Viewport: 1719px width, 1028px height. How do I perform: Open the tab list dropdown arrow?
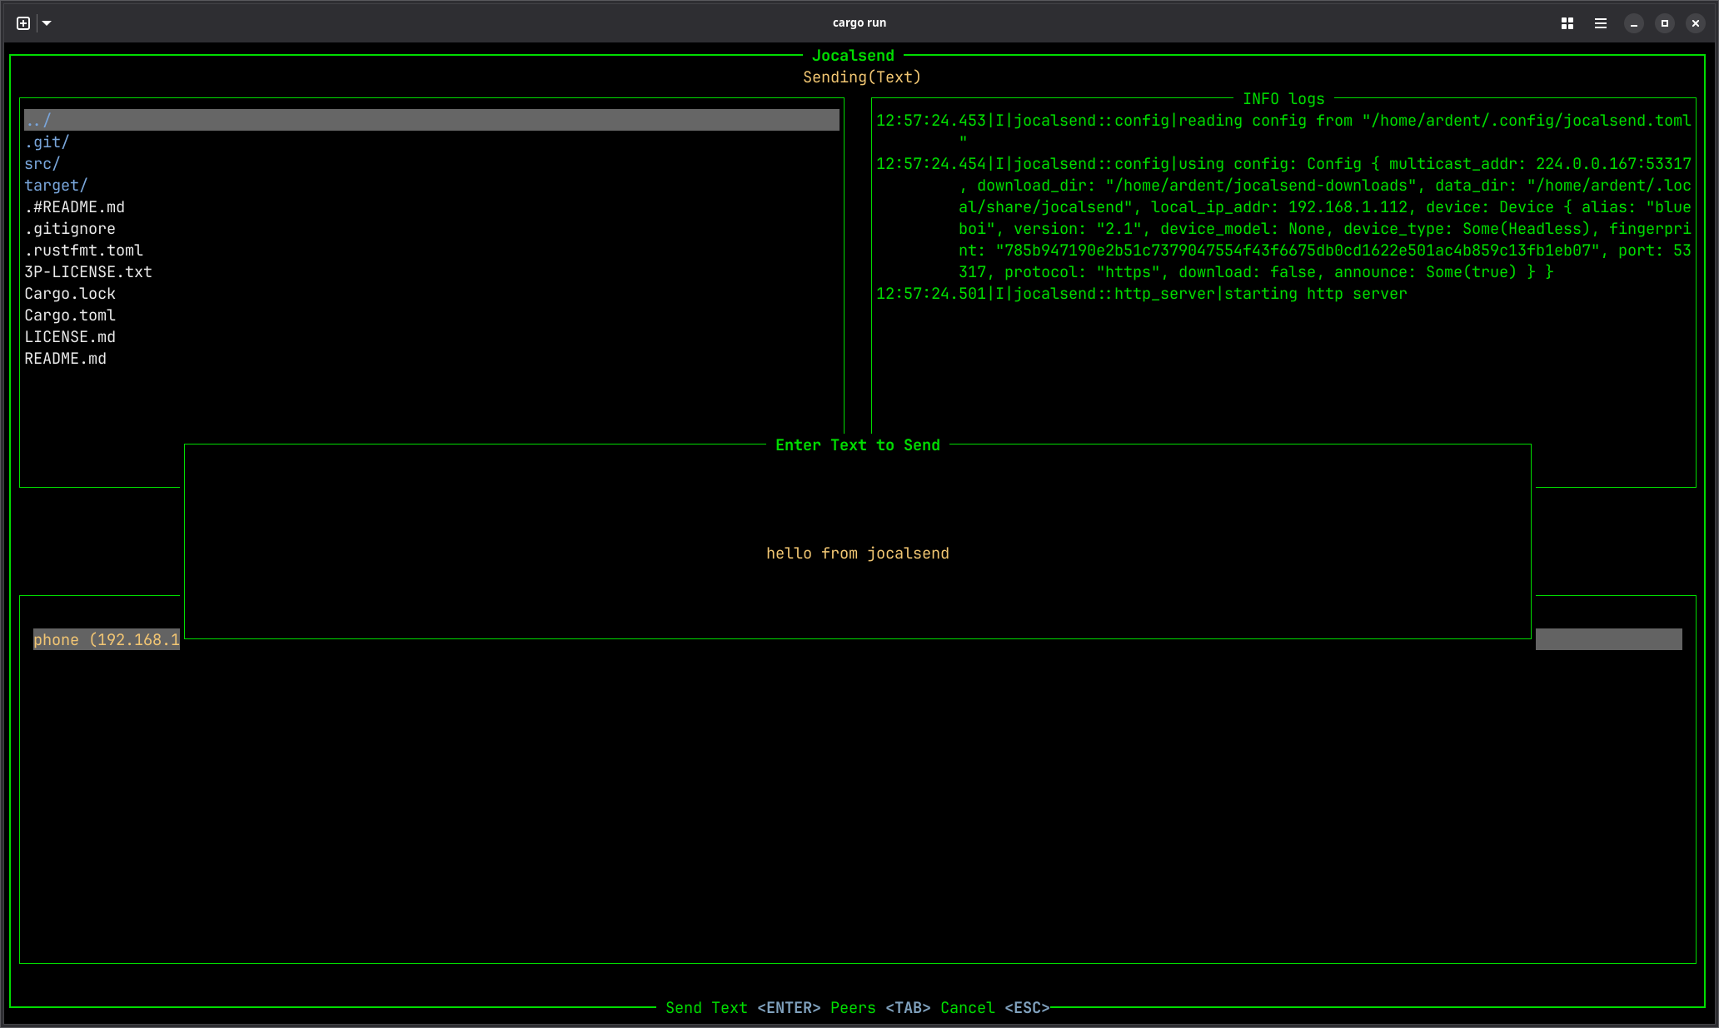[47, 22]
